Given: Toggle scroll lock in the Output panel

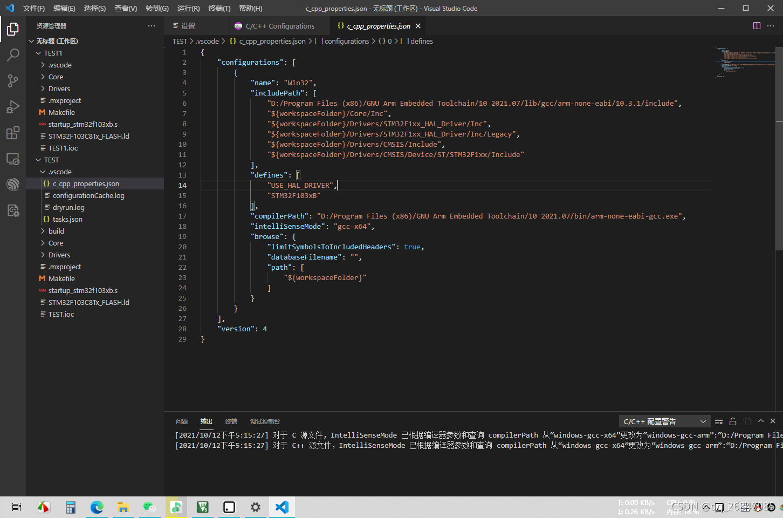Looking at the screenshot, I should 733,421.
